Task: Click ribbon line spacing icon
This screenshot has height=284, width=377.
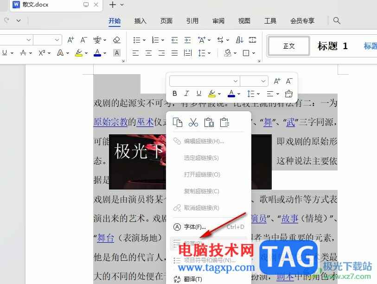Action: click(201, 53)
